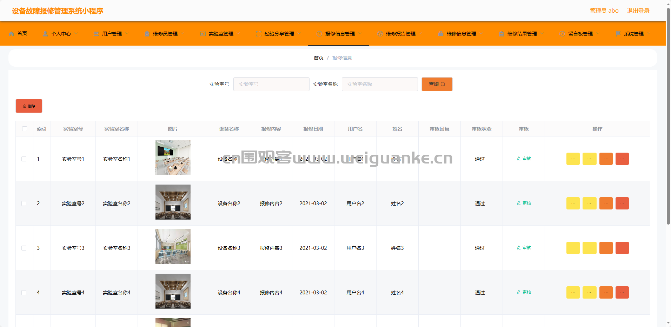Screen dimensions: 671x327
Task: Click the user icon of 个人中心
Action: [x=45, y=34]
